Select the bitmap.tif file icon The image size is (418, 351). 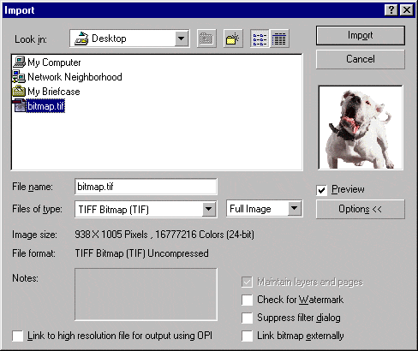19,105
